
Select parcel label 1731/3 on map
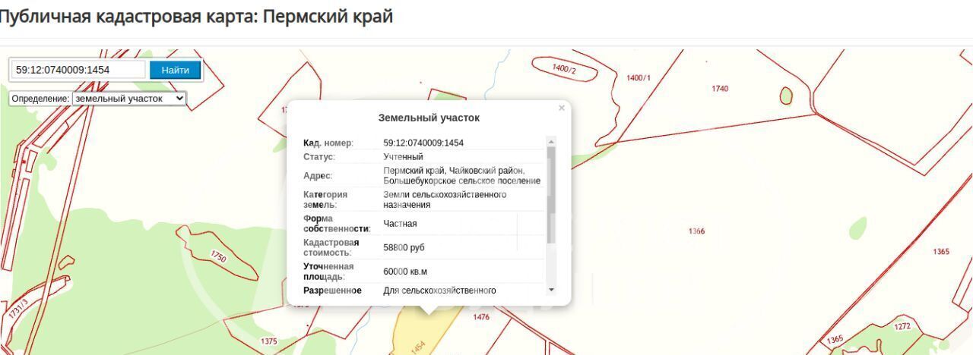[18, 308]
